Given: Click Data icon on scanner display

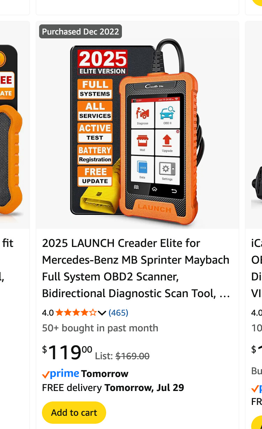Looking at the screenshot, I should point(143,169).
